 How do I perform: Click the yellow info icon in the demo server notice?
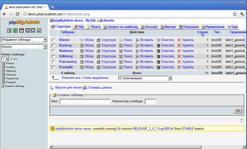point(52,129)
